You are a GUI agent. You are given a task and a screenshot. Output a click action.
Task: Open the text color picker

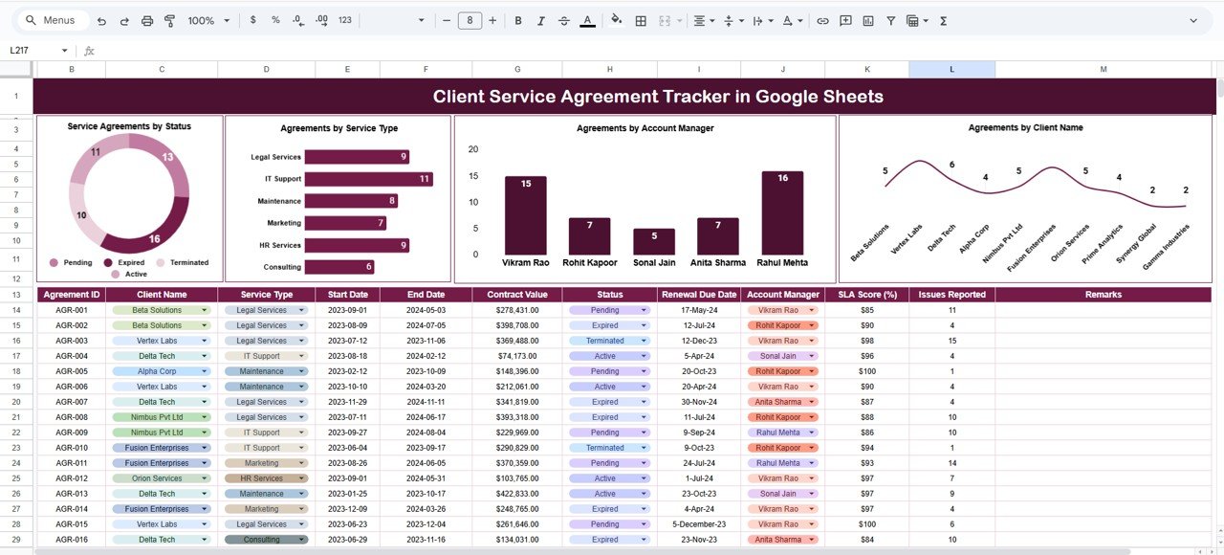tap(586, 19)
